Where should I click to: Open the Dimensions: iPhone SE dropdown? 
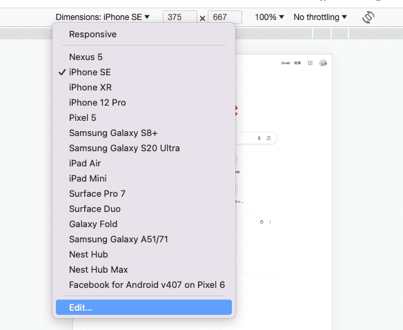pos(103,17)
